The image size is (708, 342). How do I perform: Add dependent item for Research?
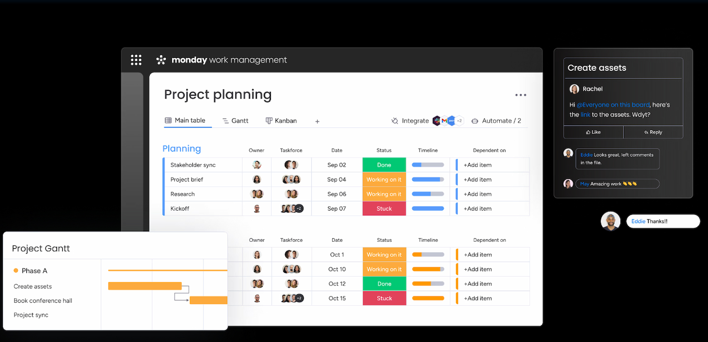pyautogui.click(x=477, y=194)
